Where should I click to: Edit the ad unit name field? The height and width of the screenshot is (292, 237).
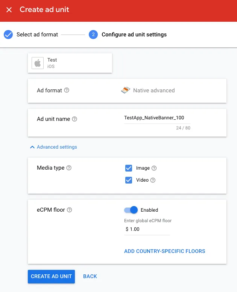(157, 118)
